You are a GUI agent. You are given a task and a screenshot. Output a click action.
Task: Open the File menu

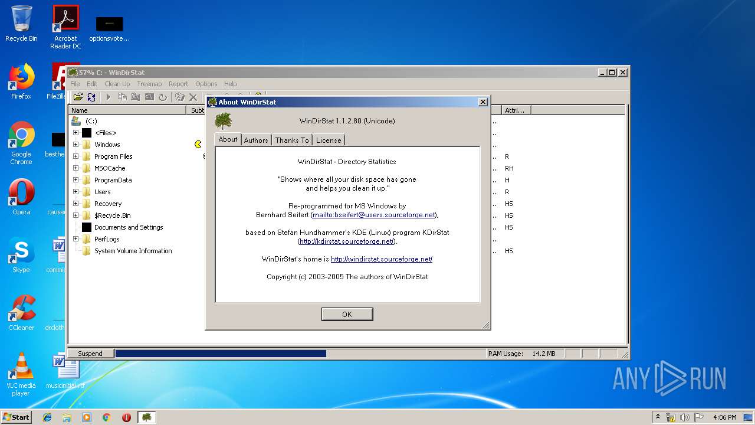pos(75,84)
